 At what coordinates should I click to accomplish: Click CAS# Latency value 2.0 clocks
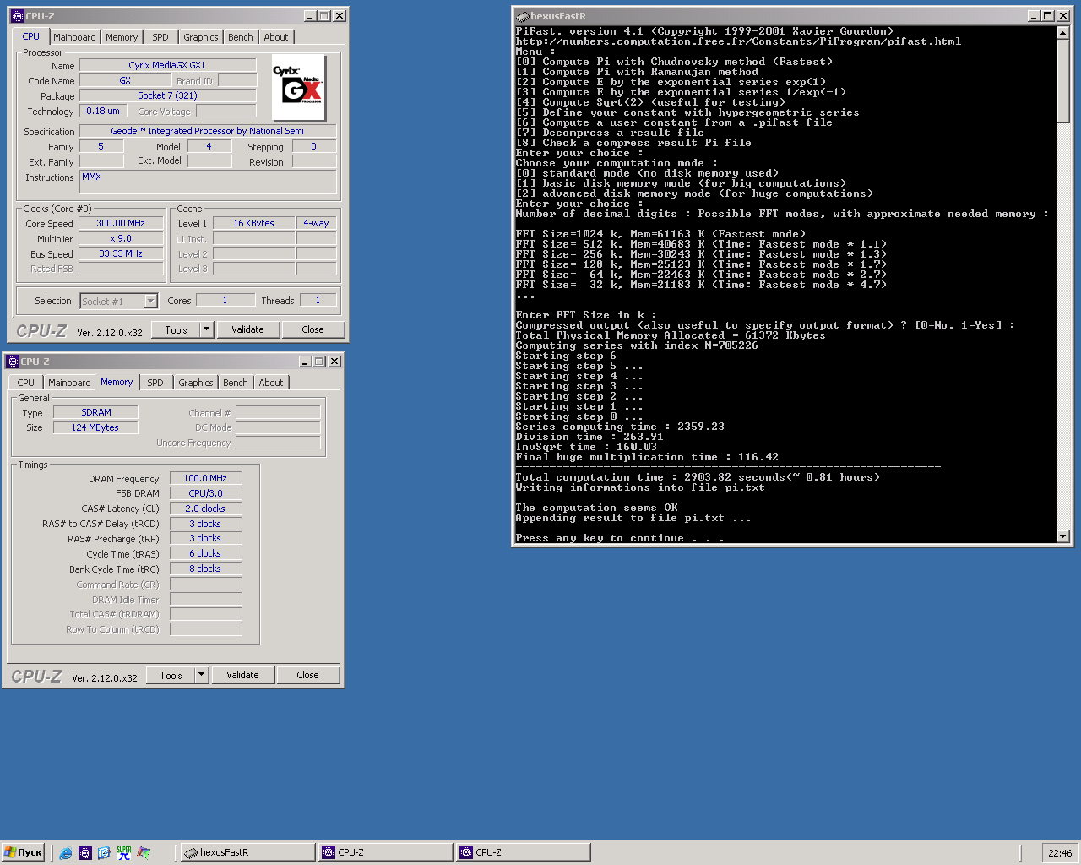point(205,509)
